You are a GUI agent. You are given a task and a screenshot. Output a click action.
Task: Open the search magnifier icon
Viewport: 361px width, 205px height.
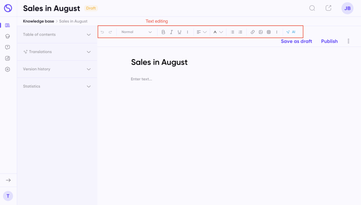click(x=312, y=8)
